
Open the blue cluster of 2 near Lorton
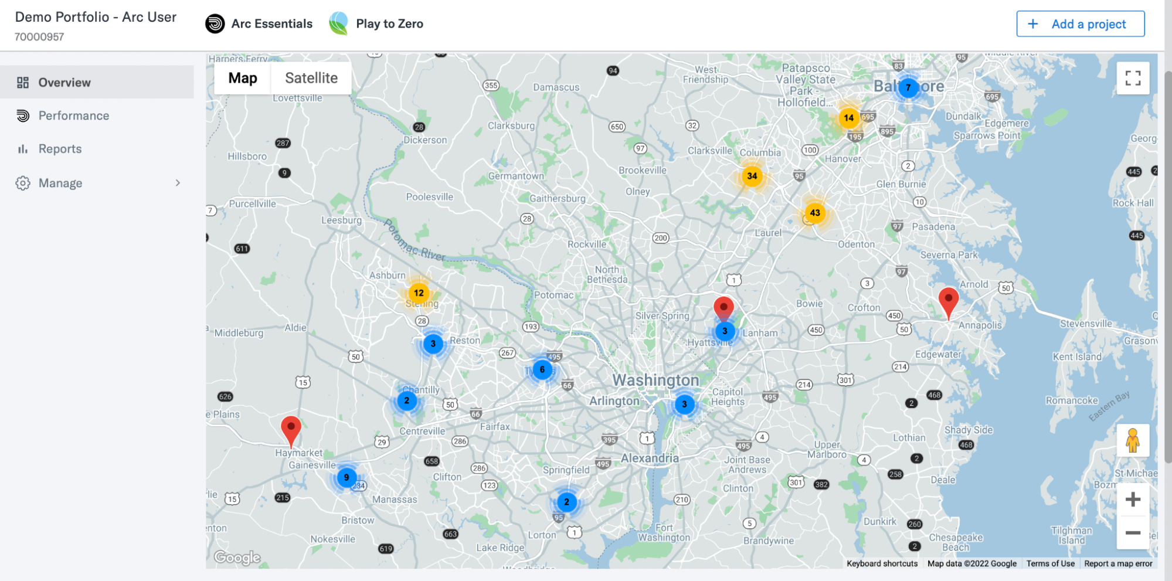[566, 502]
